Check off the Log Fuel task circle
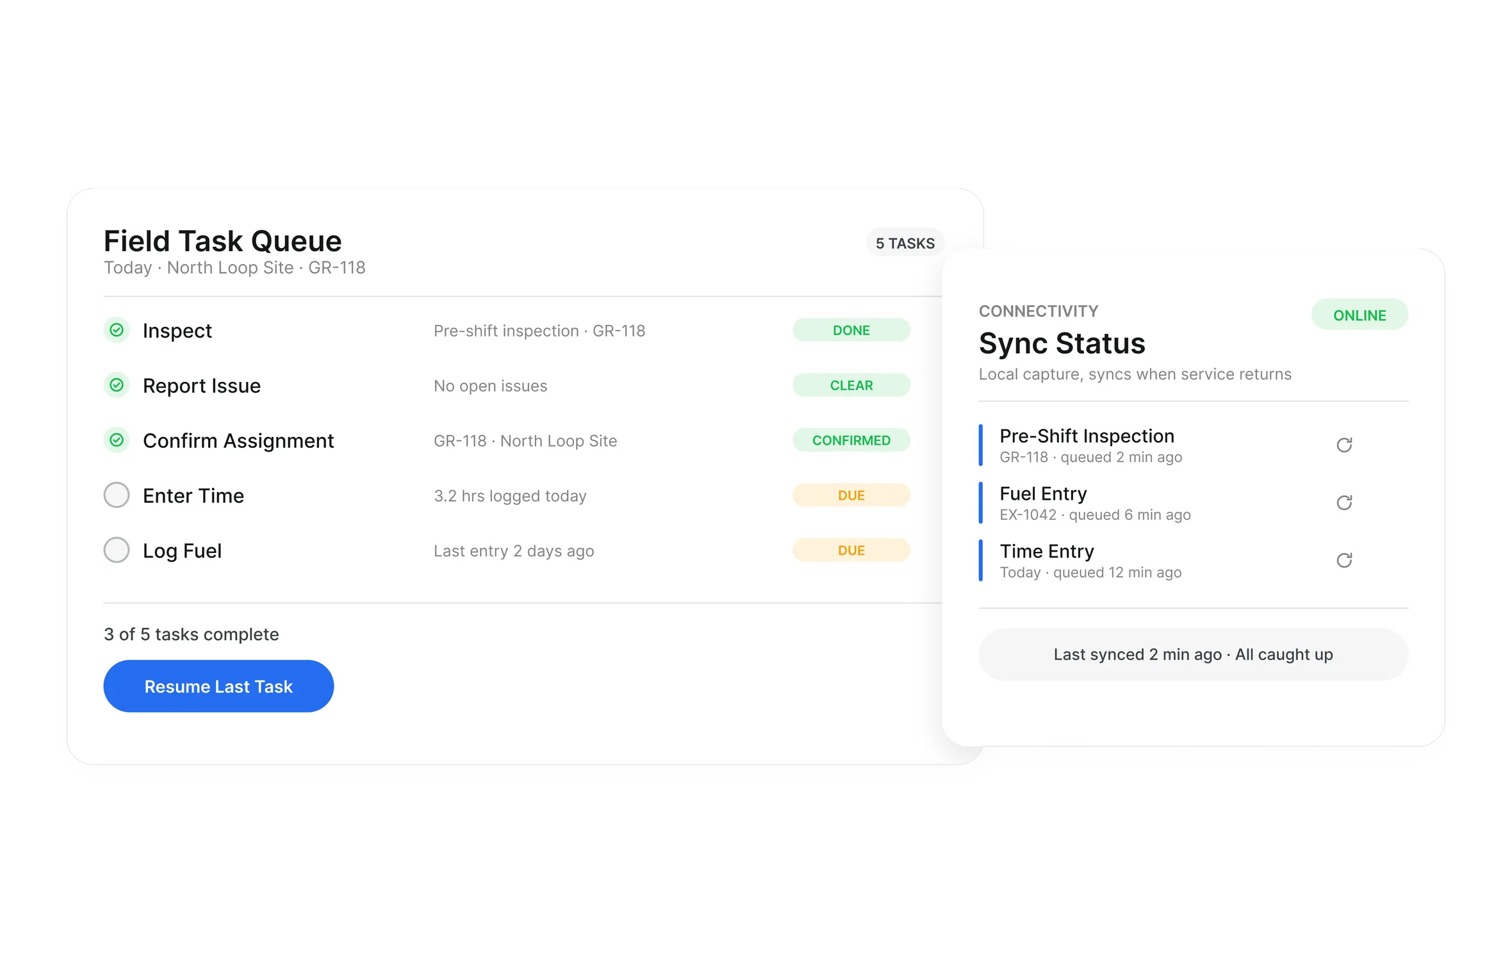The height and width of the screenshot is (974, 1512). point(117,550)
